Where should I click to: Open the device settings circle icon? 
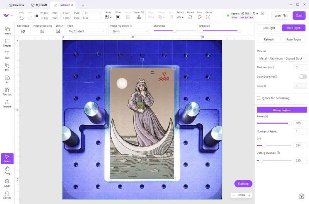tap(263, 14)
